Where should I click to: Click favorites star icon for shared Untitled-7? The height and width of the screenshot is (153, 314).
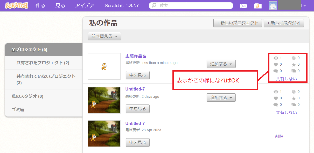(294, 98)
